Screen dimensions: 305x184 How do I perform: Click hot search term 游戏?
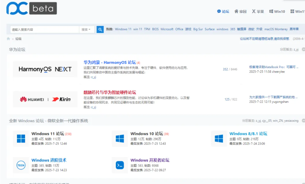coord(188,29)
